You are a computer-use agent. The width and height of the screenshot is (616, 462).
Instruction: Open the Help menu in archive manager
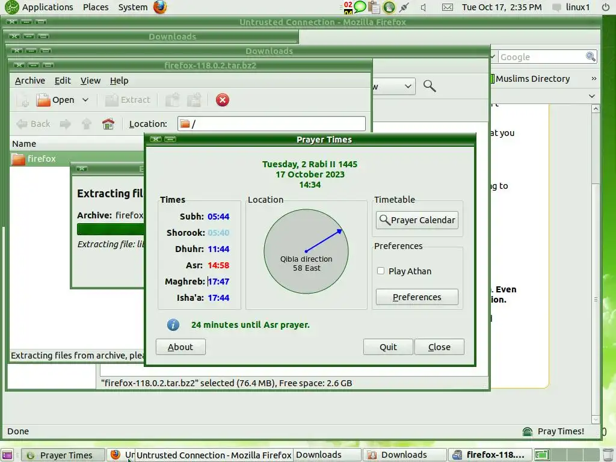tap(119, 81)
